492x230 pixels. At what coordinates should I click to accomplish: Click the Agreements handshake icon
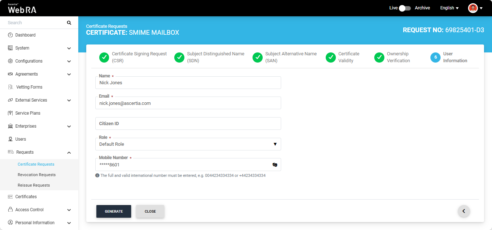(x=11, y=74)
